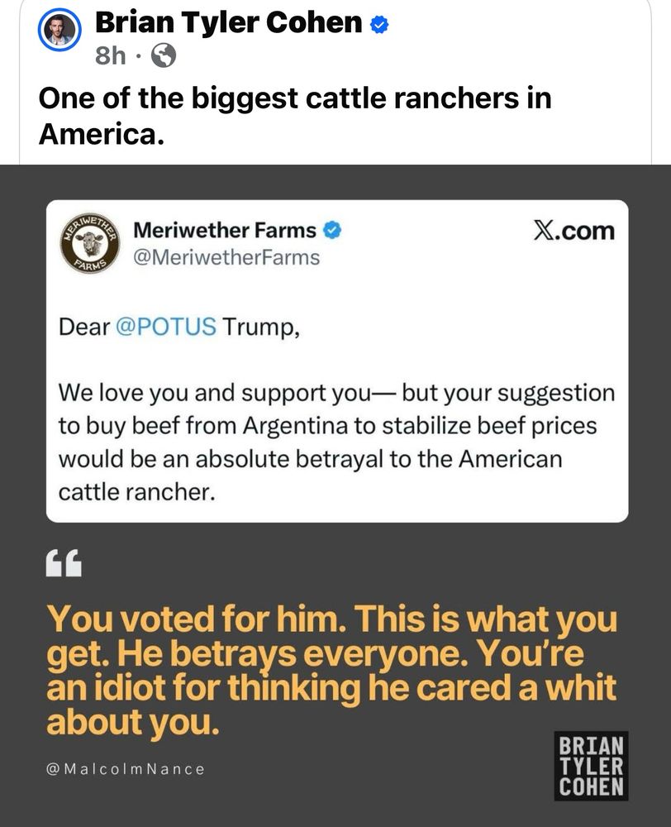This screenshot has height=827, width=671.
Task: Click the Meriwether Farms cow logo avatar
Action: 90,244
